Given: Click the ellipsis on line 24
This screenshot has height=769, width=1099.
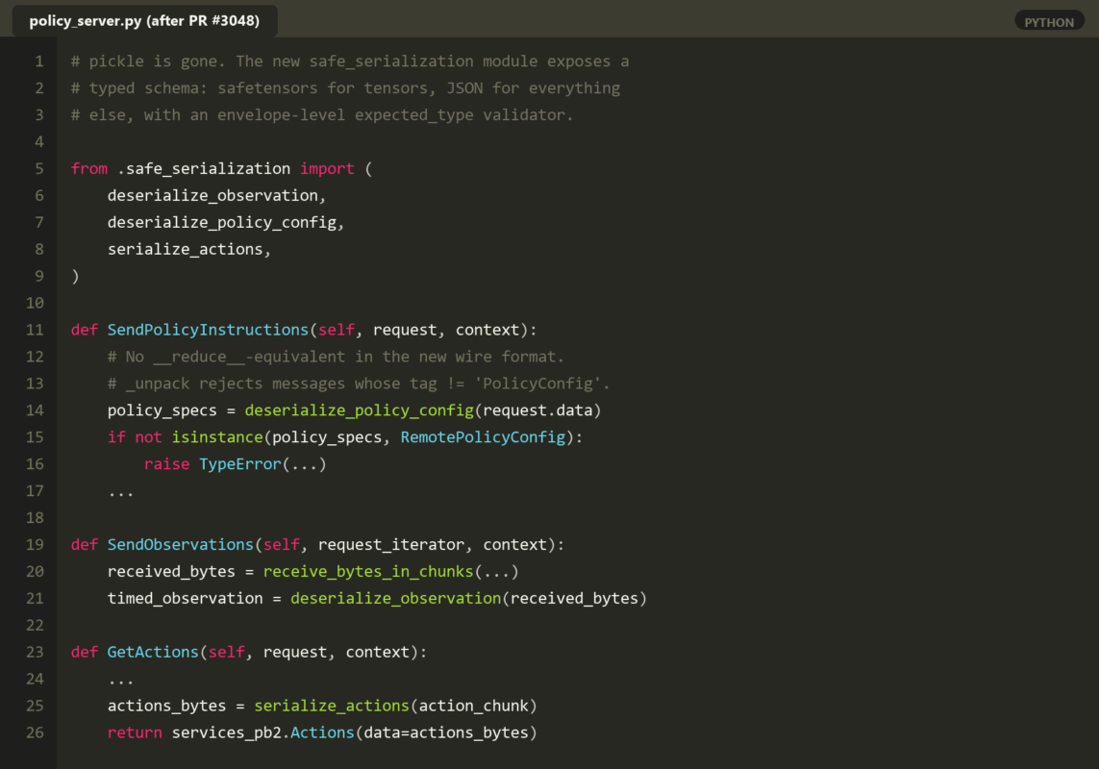Looking at the screenshot, I should coord(120,682).
